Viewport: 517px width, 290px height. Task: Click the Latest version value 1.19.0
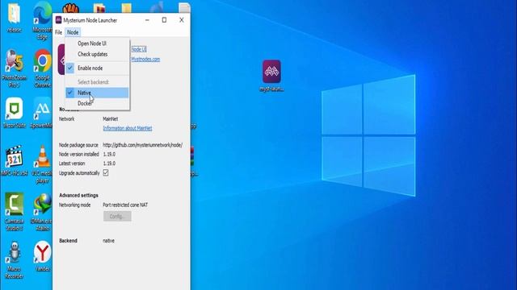pos(109,163)
